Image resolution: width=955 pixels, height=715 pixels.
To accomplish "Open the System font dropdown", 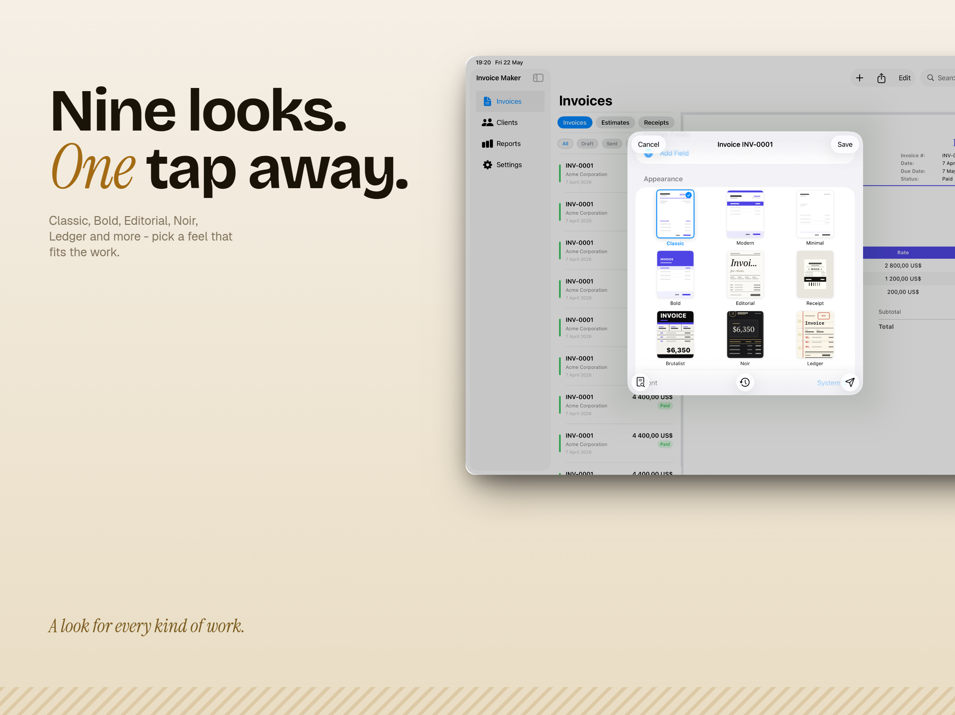I will point(828,383).
